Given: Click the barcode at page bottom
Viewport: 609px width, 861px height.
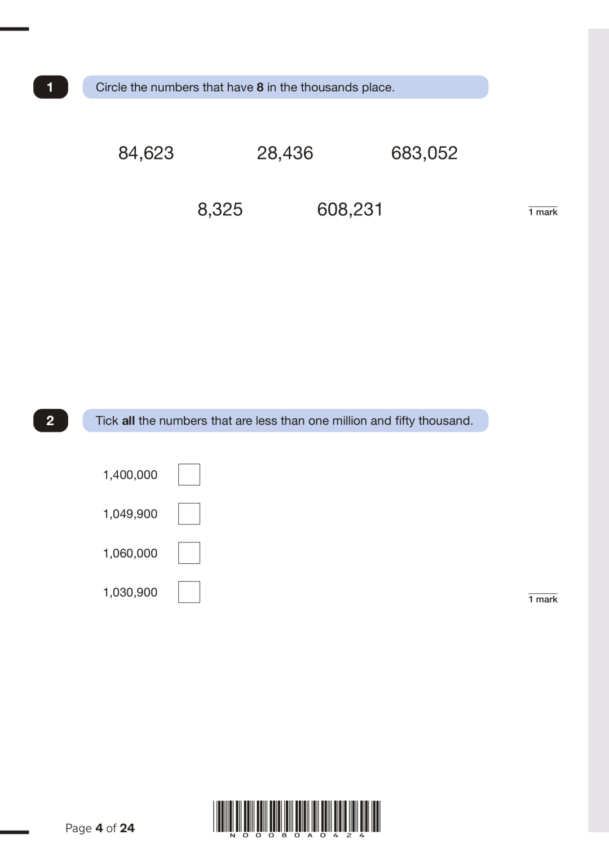Looking at the screenshot, I should coord(297,819).
